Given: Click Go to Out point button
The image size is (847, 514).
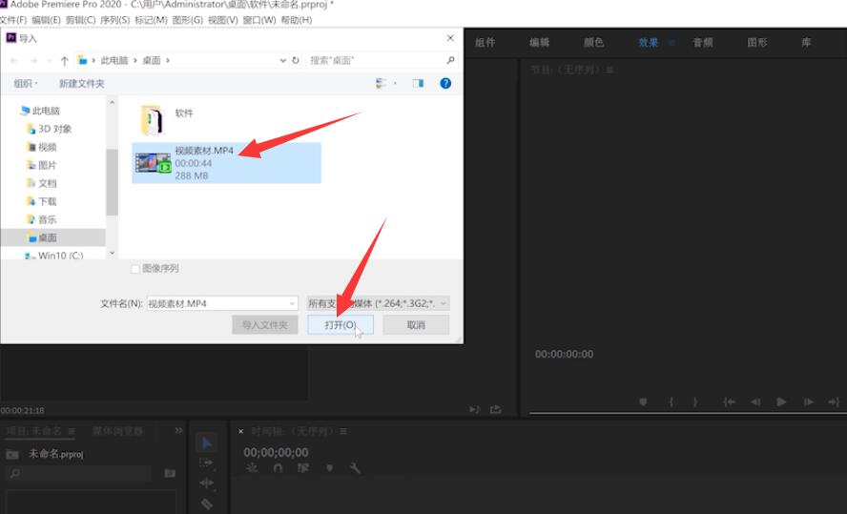Looking at the screenshot, I should point(834,401).
